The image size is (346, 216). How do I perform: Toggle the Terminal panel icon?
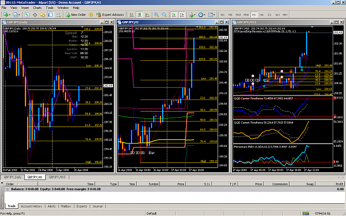pos(50,15)
